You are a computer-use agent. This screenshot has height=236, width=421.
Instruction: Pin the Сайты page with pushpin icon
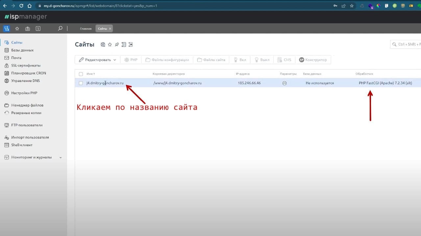[117, 45]
